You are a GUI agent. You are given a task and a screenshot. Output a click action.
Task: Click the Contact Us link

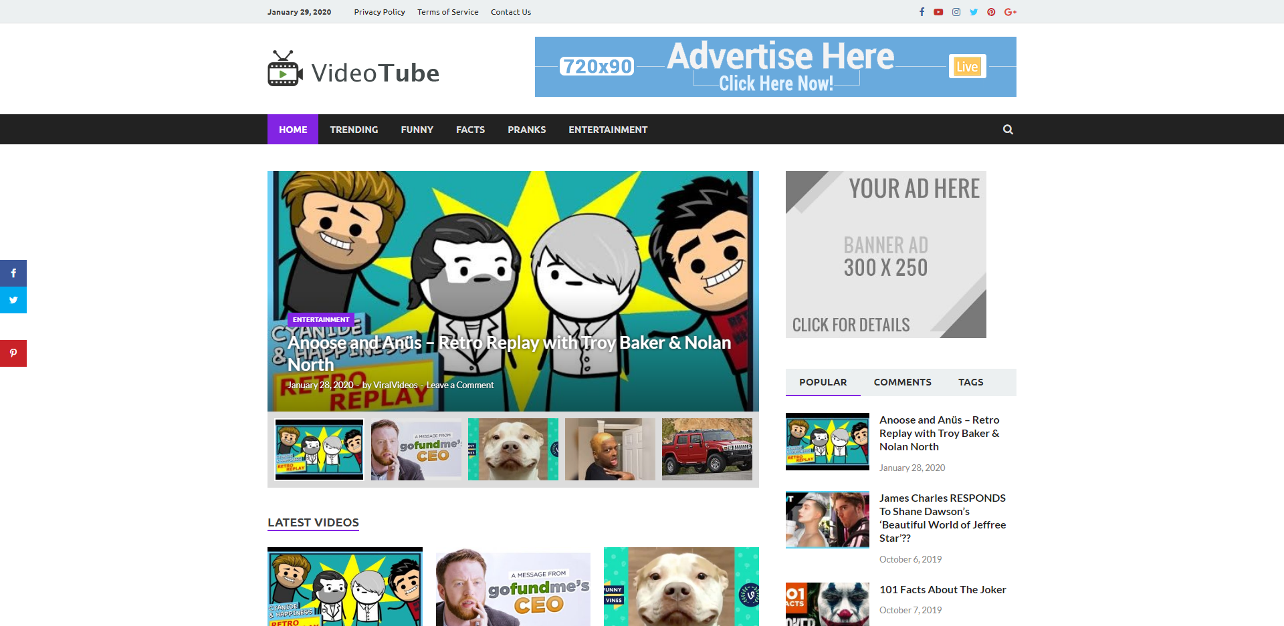tap(510, 12)
